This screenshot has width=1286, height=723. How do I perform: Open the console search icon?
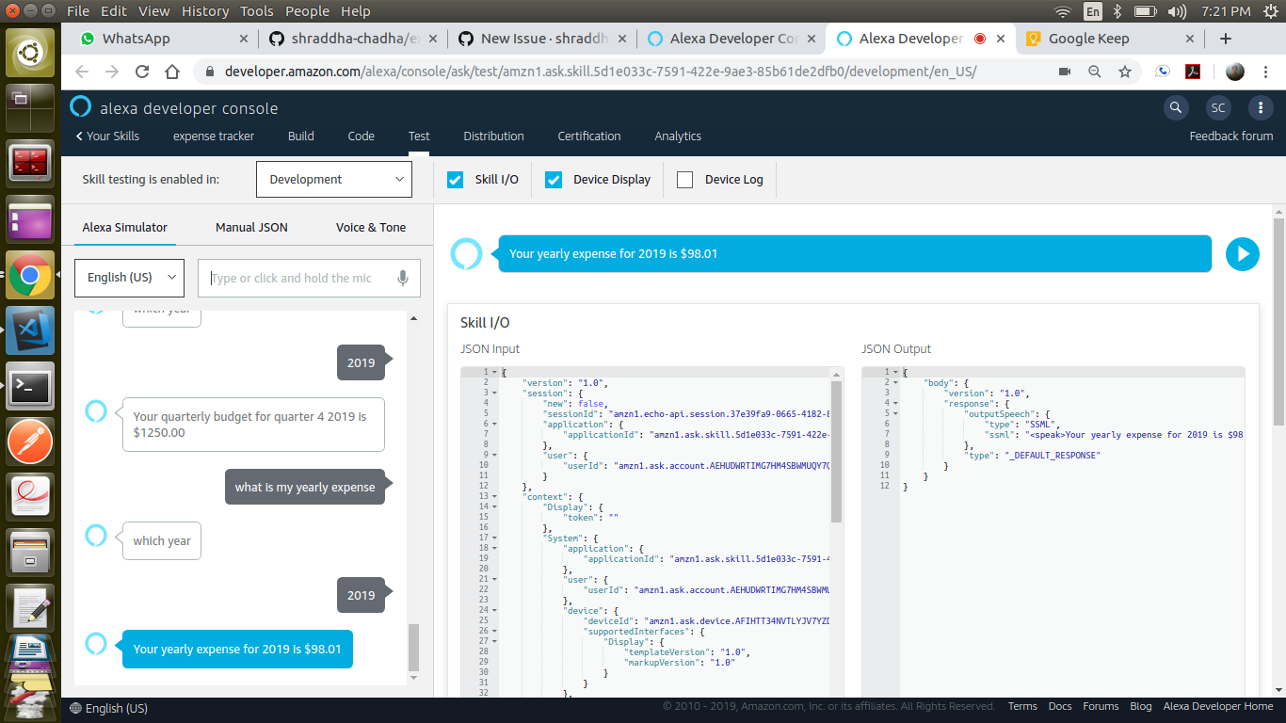(1175, 107)
